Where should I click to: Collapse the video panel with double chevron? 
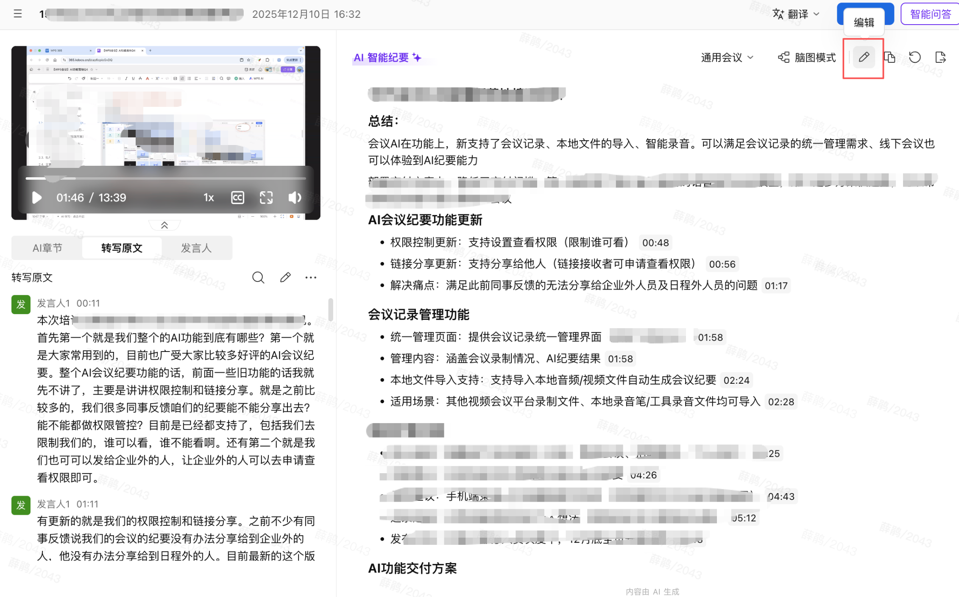click(x=164, y=225)
